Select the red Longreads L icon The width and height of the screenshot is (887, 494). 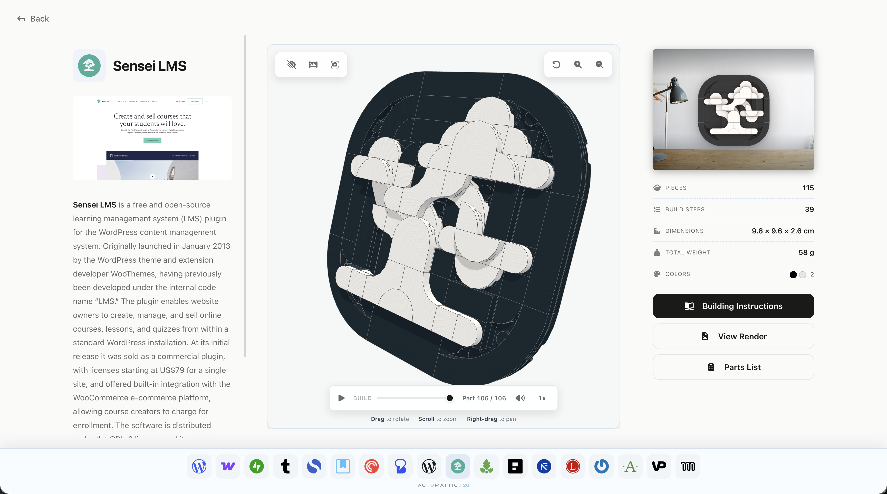(573, 466)
